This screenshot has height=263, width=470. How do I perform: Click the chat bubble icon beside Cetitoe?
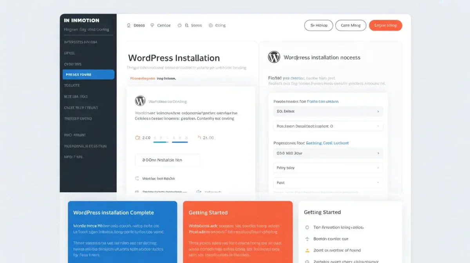(x=152, y=25)
